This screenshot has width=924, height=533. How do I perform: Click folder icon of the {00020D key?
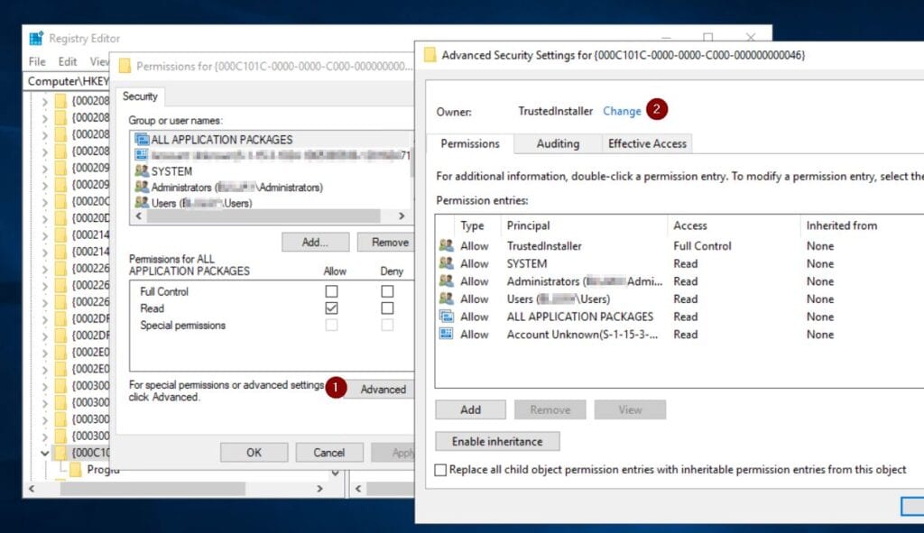coord(60,218)
